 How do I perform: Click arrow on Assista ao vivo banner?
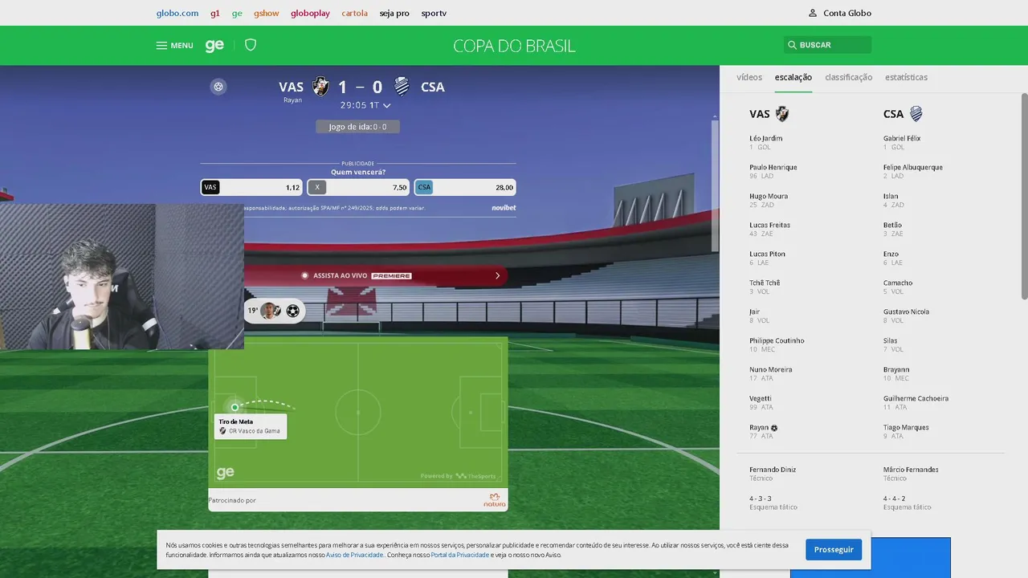coord(498,275)
